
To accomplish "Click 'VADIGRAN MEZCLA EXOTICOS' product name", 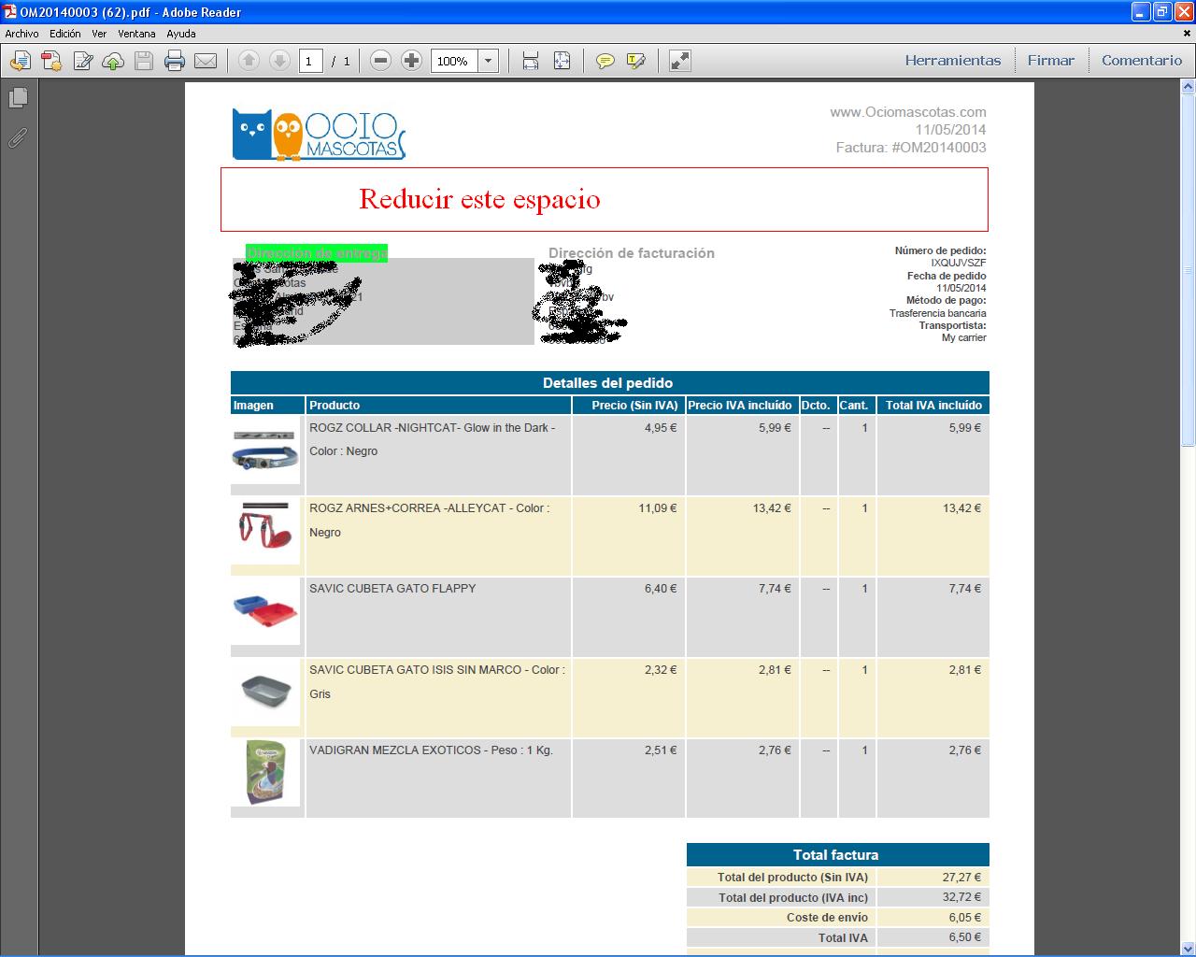I will (x=395, y=750).
